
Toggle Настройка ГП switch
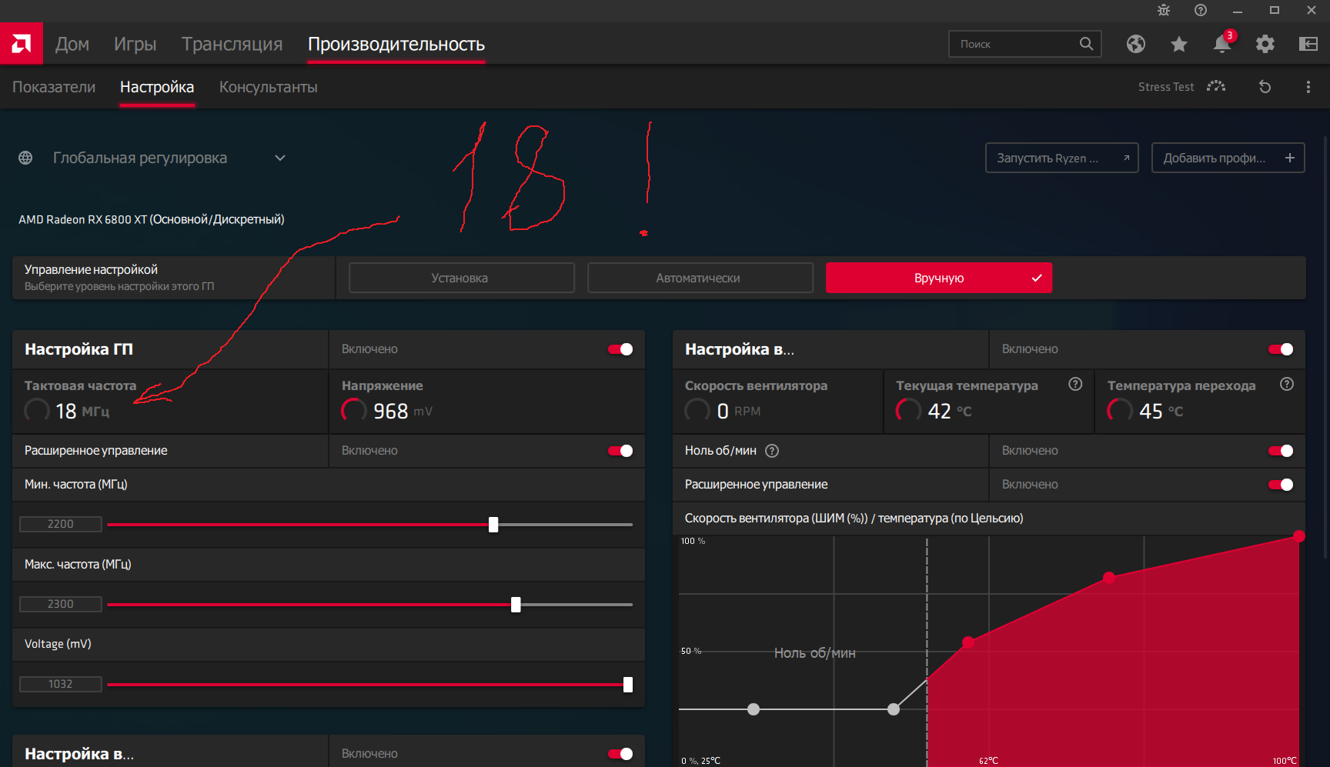(620, 349)
